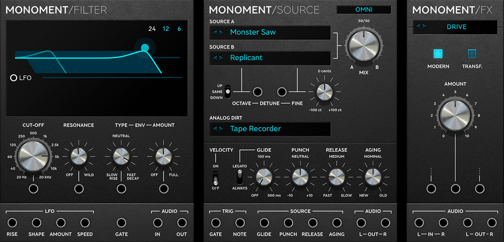The image size is (504, 242).
Task: Select next FX type arrow
Action: click(424, 27)
